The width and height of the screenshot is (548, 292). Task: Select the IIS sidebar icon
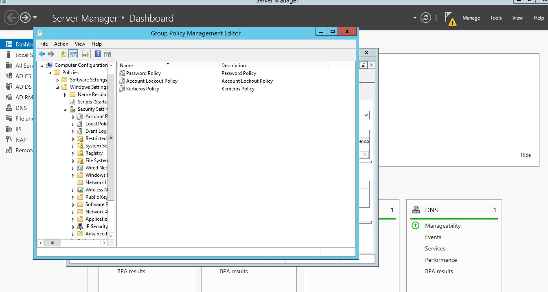[x=9, y=129]
